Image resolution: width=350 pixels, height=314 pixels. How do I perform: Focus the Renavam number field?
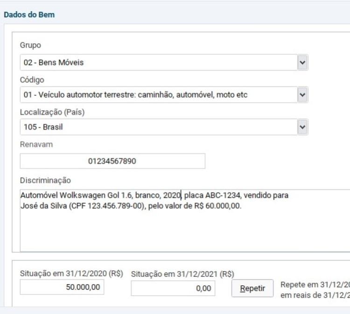click(x=112, y=161)
